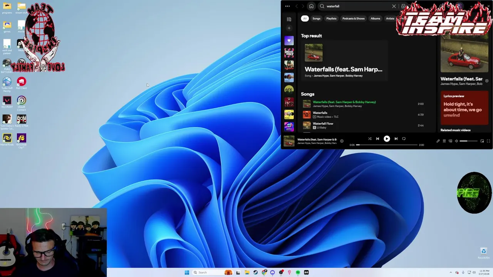493x277 pixels.
Task: Open the Browse icon beside the search
Action: (x=403, y=6)
